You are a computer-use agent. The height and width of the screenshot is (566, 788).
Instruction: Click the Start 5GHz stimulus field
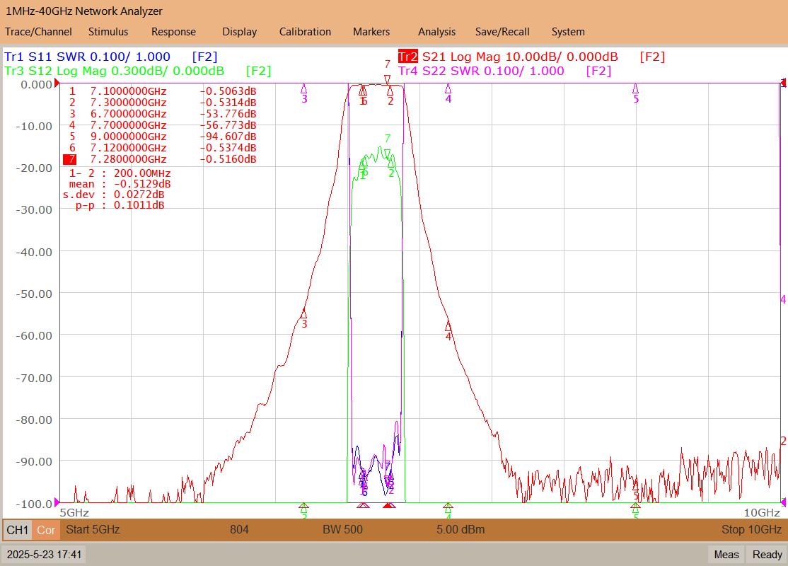93,529
